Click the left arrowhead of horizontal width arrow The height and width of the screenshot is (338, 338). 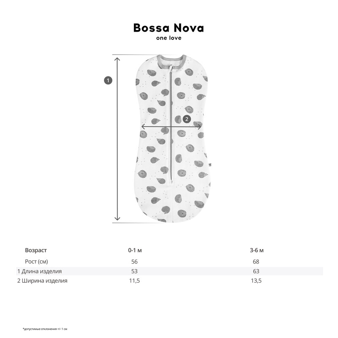(144, 126)
